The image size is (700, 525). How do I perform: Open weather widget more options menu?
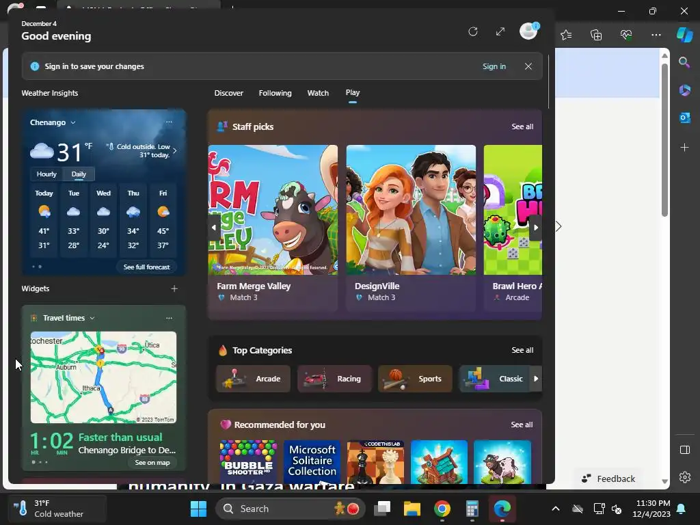point(169,122)
